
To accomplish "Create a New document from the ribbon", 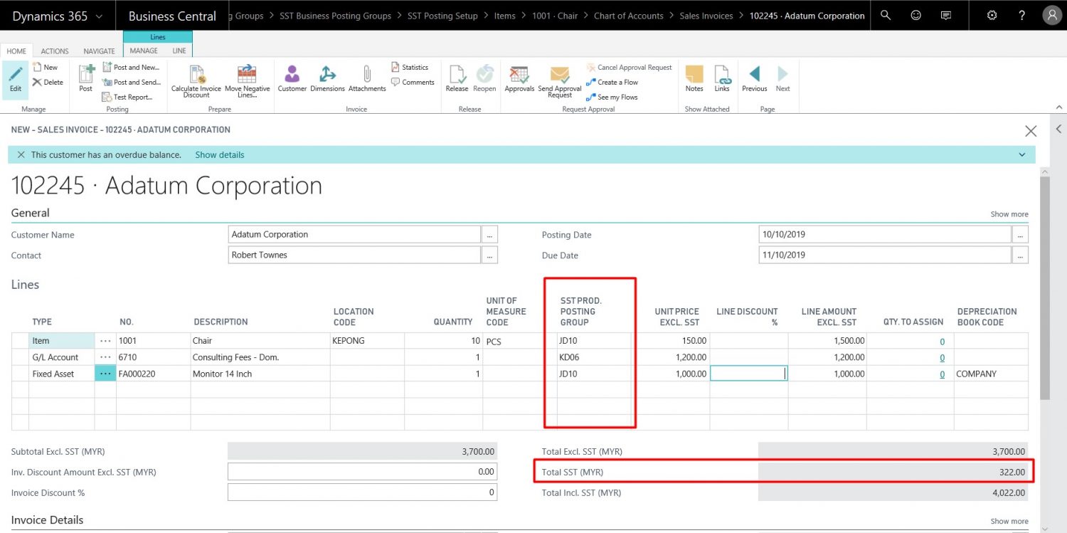I will (45, 68).
